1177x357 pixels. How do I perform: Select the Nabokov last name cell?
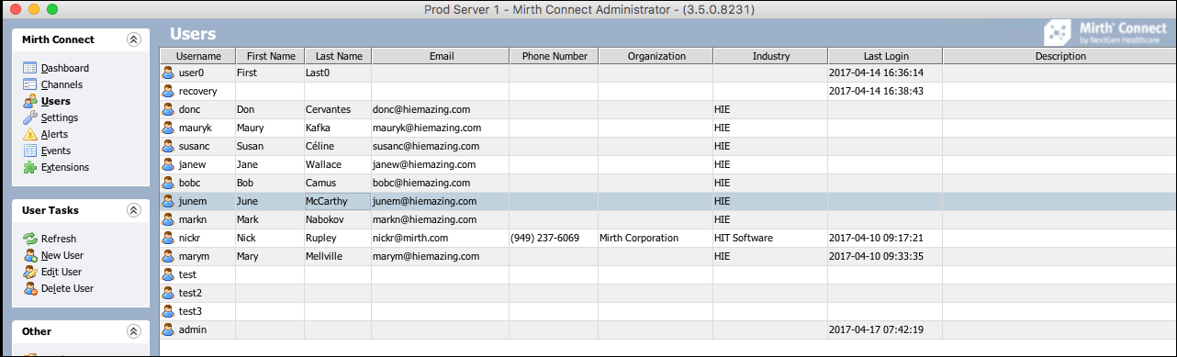[338, 219]
